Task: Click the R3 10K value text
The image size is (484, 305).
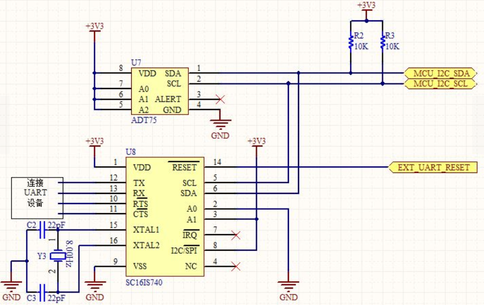Action: coord(392,46)
